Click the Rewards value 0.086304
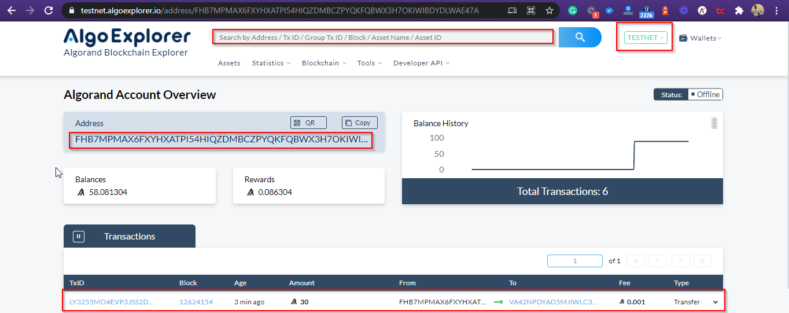The width and height of the screenshot is (789, 313). [x=275, y=192]
